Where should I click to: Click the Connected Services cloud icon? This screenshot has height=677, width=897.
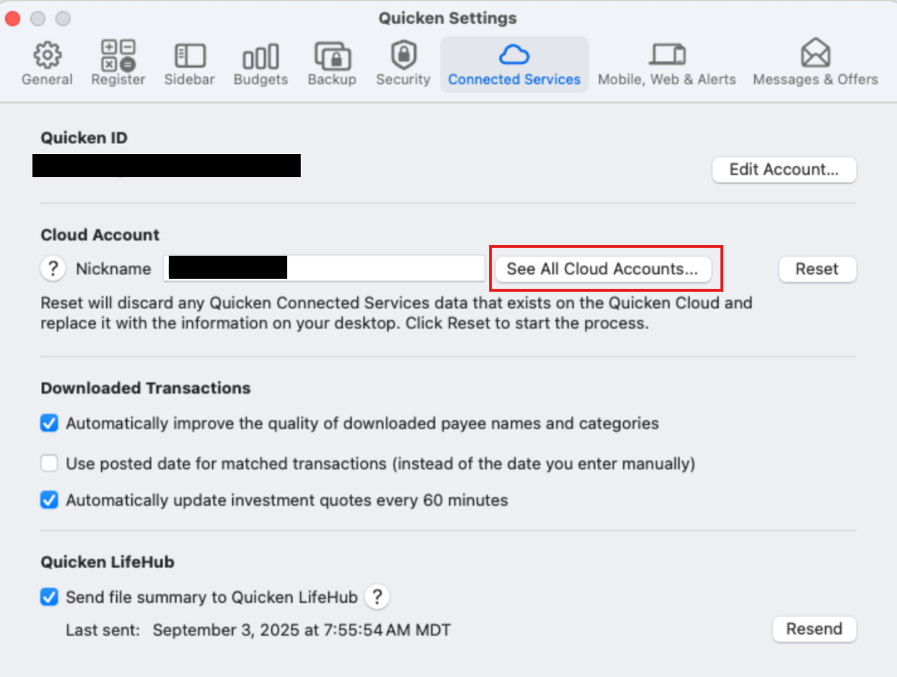tap(514, 55)
